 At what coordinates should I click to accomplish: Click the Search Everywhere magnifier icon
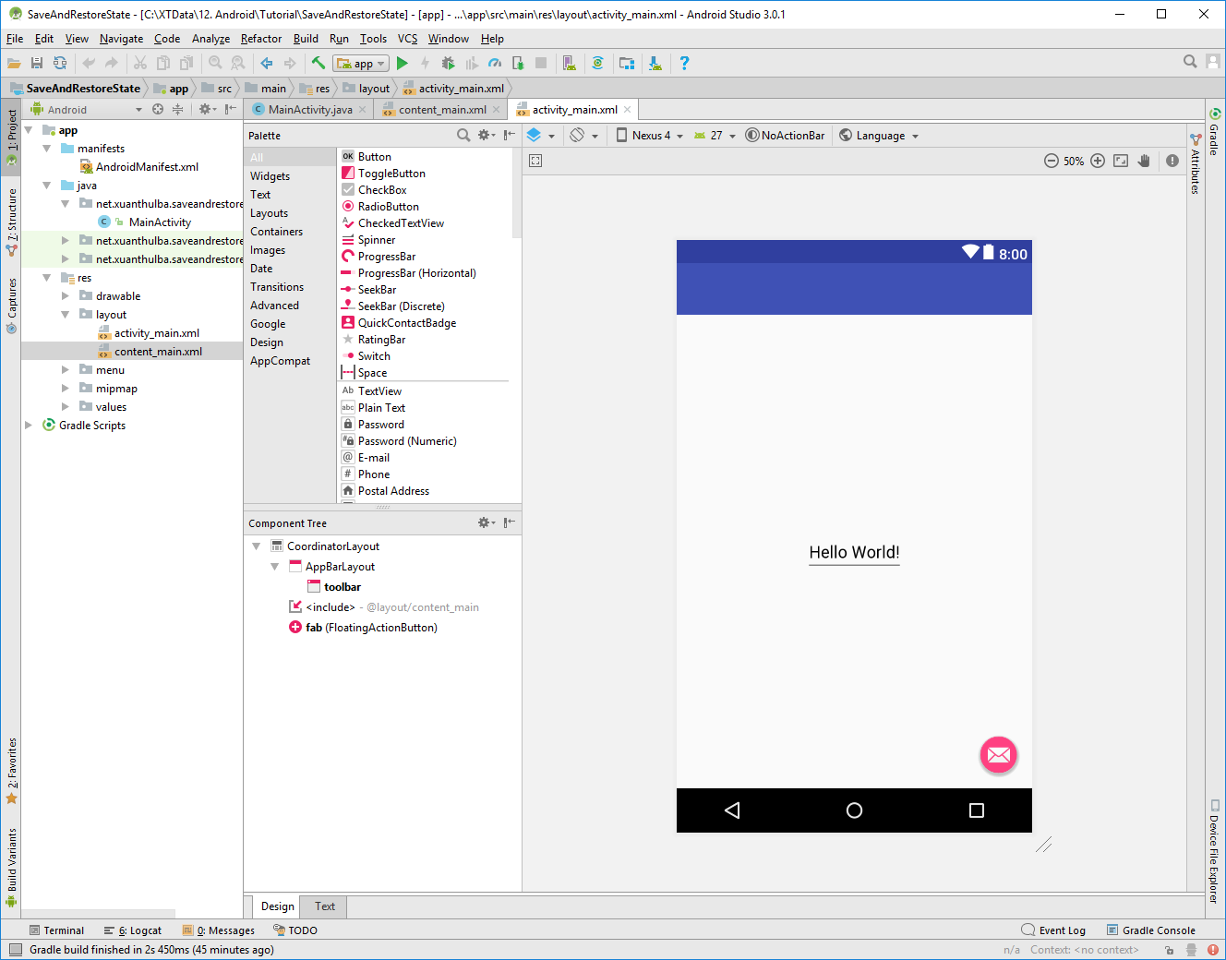[1190, 61]
